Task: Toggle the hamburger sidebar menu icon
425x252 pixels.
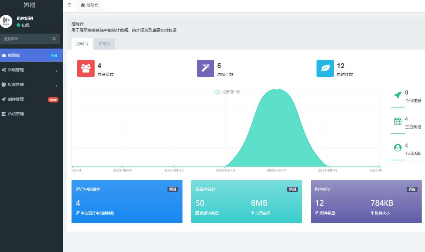Action: click(x=69, y=5)
